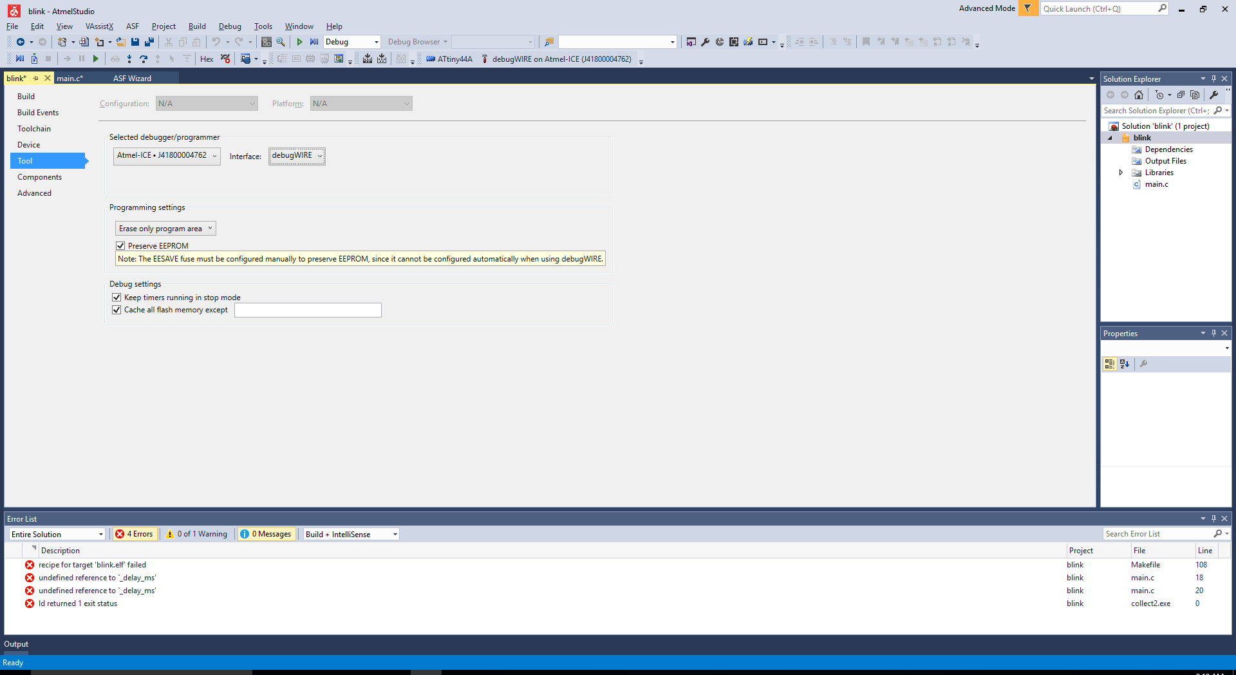Toggle Hex display in debug toolbar
The height and width of the screenshot is (675, 1236).
pyautogui.click(x=207, y=59)
